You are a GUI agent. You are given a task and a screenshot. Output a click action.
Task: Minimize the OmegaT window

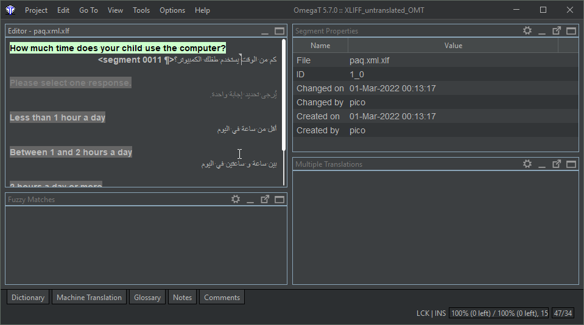(516, 10)
